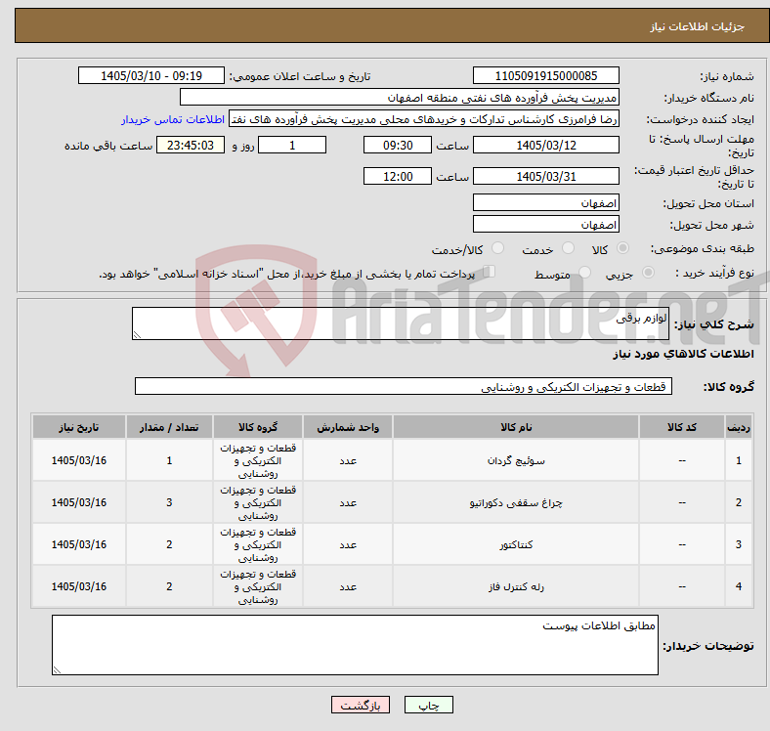Click the گروه کالا column header
This screenshot has width=770, height=731.
[x=258, y=427]
